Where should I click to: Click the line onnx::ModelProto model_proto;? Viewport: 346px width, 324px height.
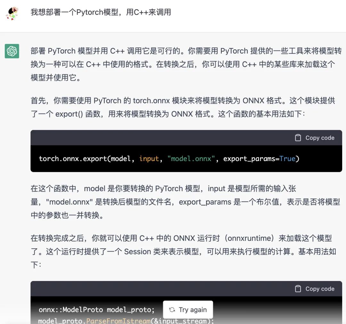click(x=96, y=310)
